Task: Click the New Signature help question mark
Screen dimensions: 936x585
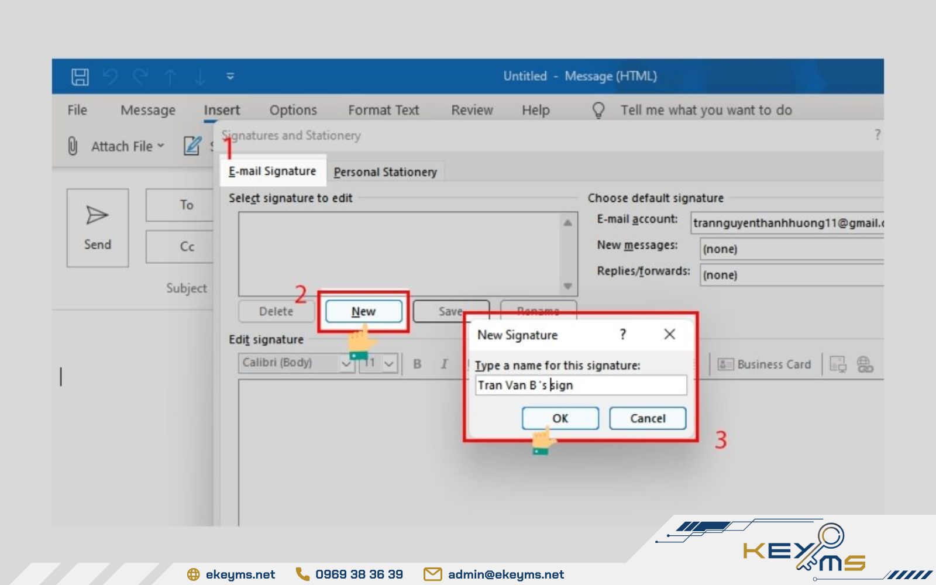Action: pyautogui.click(x=623, y=335)
